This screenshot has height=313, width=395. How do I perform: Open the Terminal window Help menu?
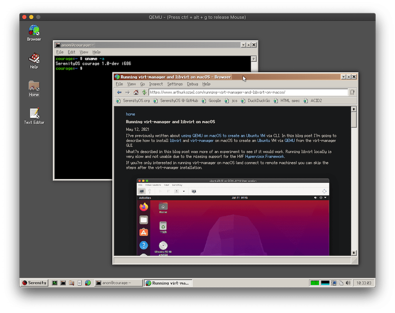pos(96,52)
